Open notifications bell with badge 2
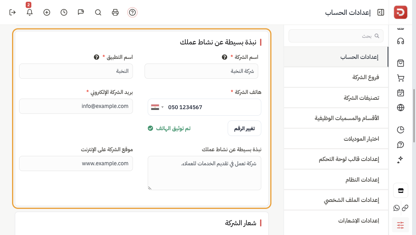The height and width of the screenshot is (235, 416). tap(30, 12)
